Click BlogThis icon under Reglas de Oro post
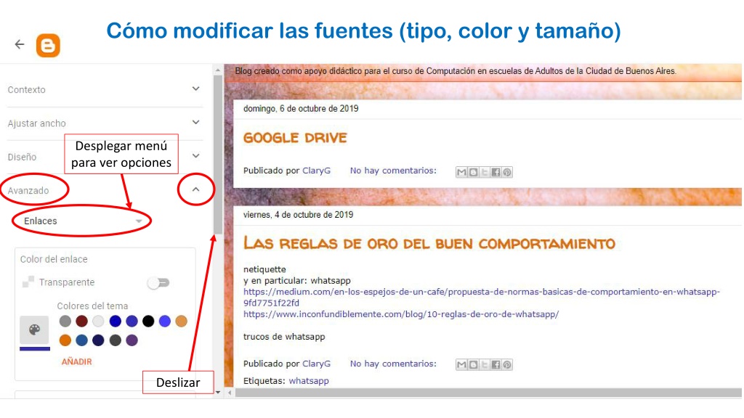The image size is (744, 418). point(473,364)
